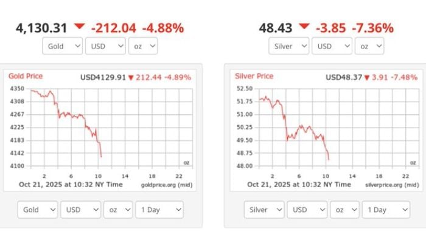Open the 1 Day range dropdown under the gold chart
The height and width of the screenshot is (243, 426).
(x=159, y=210)
